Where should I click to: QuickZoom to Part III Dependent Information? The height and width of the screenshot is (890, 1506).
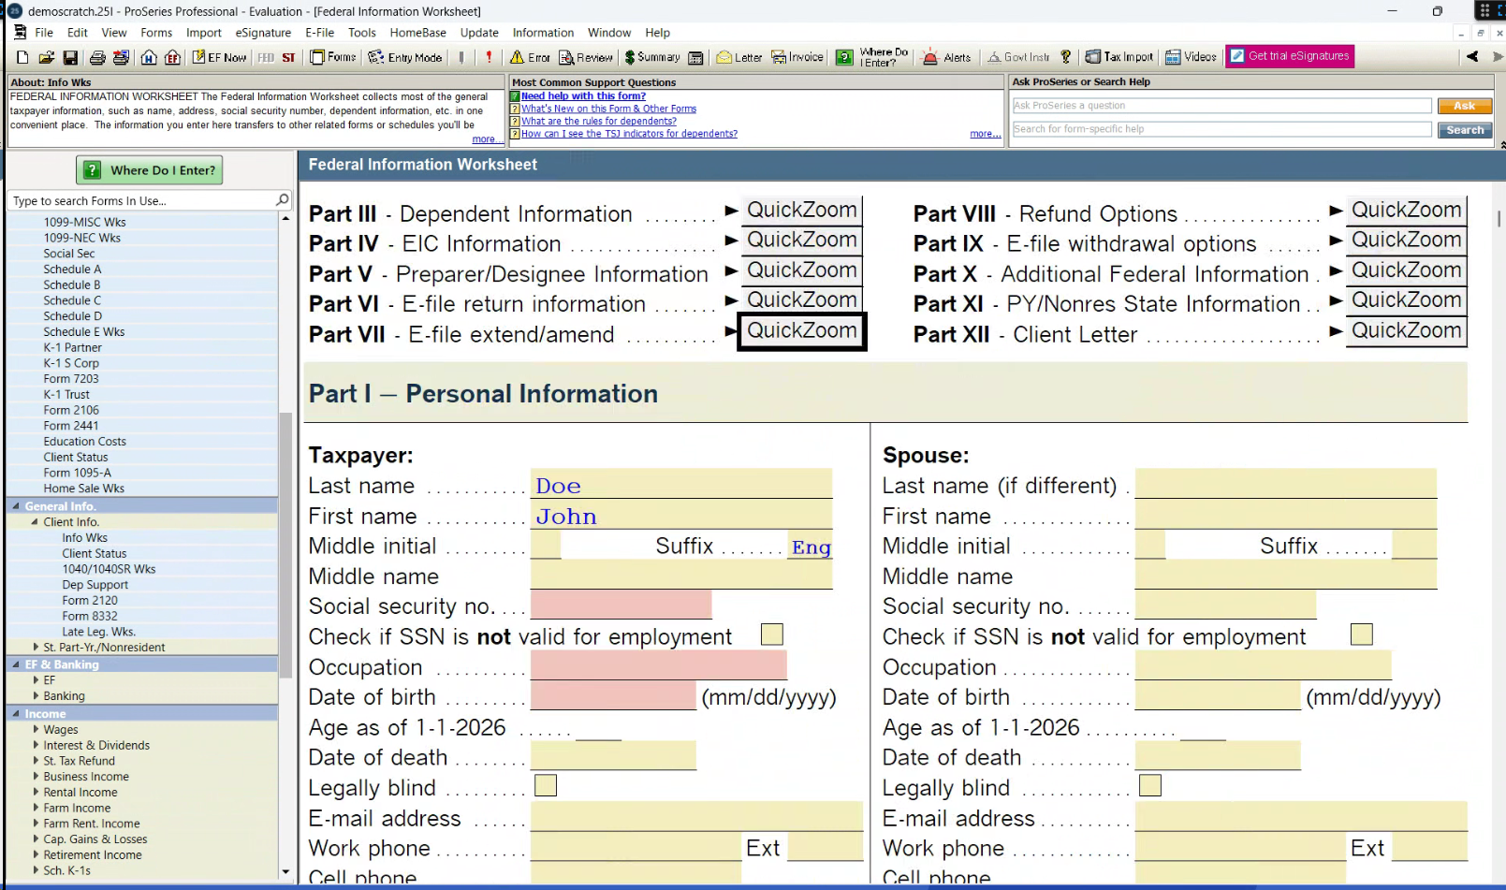pos(802,210)
